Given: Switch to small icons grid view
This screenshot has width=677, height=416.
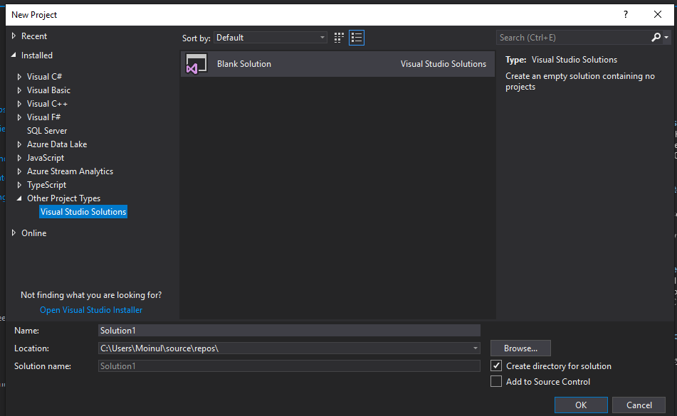Looking at the screenshot, I should (x=339, y=38).
